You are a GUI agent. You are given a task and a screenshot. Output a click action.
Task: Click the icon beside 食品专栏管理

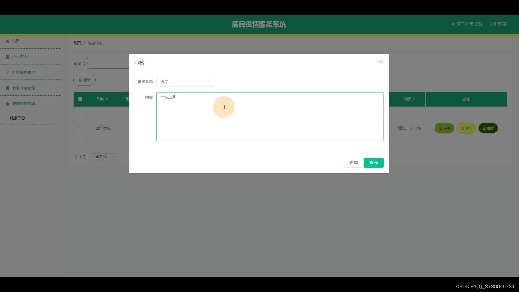(x=8, y=88)
